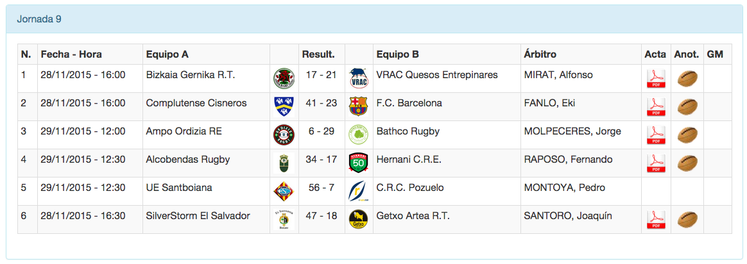This screenshot has height=264, width=747.
Task: Click the Getxo Artea team logo
Action: (358, 220)
